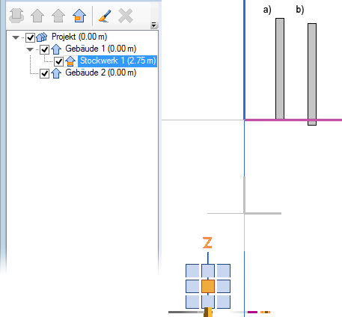
Task: Toggle the Stockwerk 1 checkbox
Action: (x=58, y=61)
